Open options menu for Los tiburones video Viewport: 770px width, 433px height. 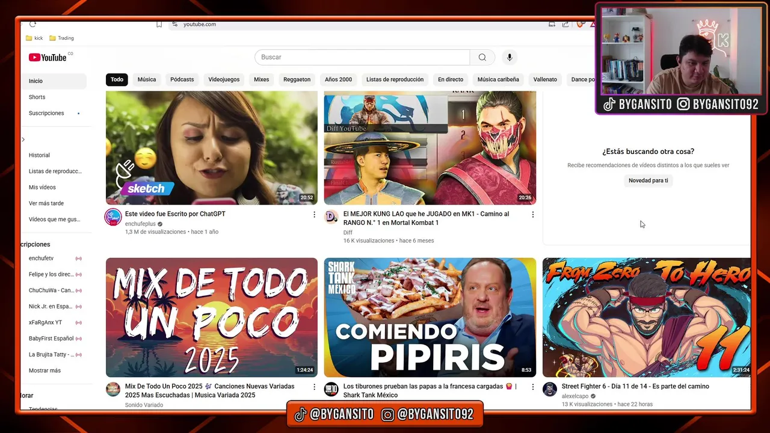click(x=532, y=387)
